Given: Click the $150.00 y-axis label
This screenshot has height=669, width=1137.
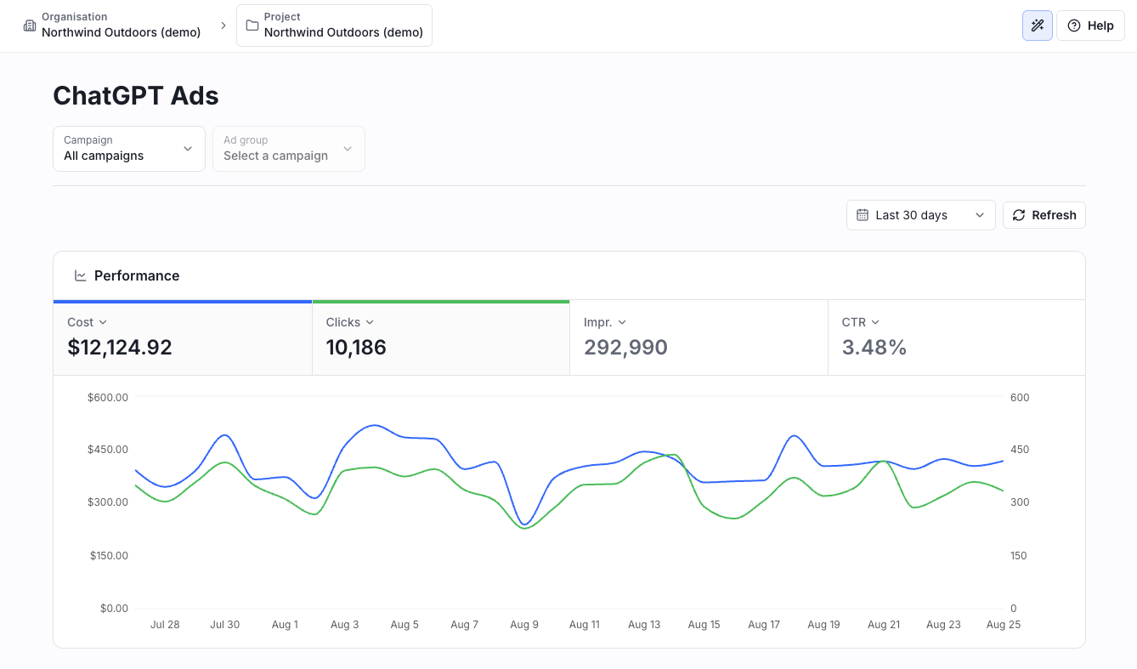Looking at the screenshot, I should coord(108,555).
